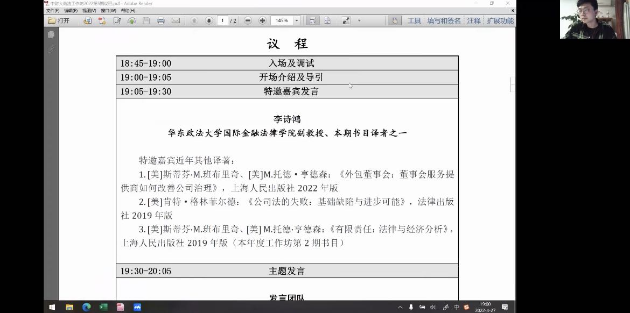Image resolution: width=630 pixels, height=313 pixels.
Task: Open the Tools (工具) pane
Action: pyautogui.click(x=414, y=20)
